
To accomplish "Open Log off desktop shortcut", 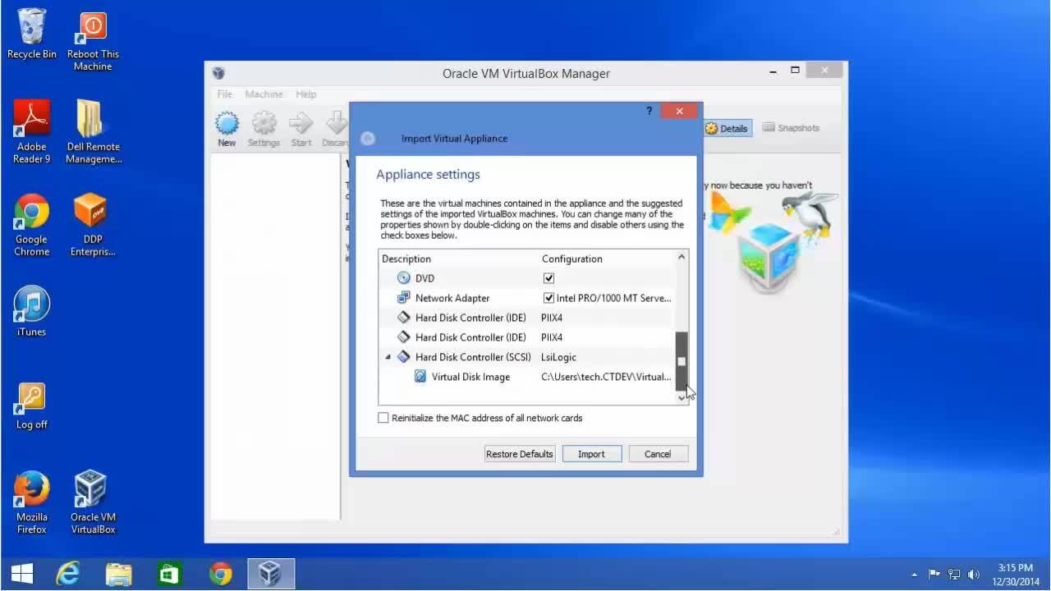I will tap(32, 405).
